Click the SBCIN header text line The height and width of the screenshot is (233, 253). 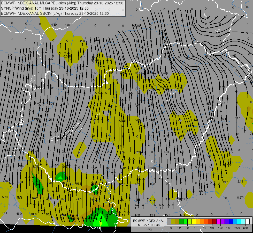click(x=55, y=13)
